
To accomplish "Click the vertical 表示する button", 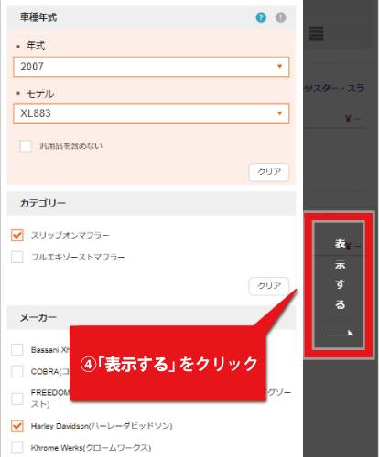I will (x=339, y=285).
